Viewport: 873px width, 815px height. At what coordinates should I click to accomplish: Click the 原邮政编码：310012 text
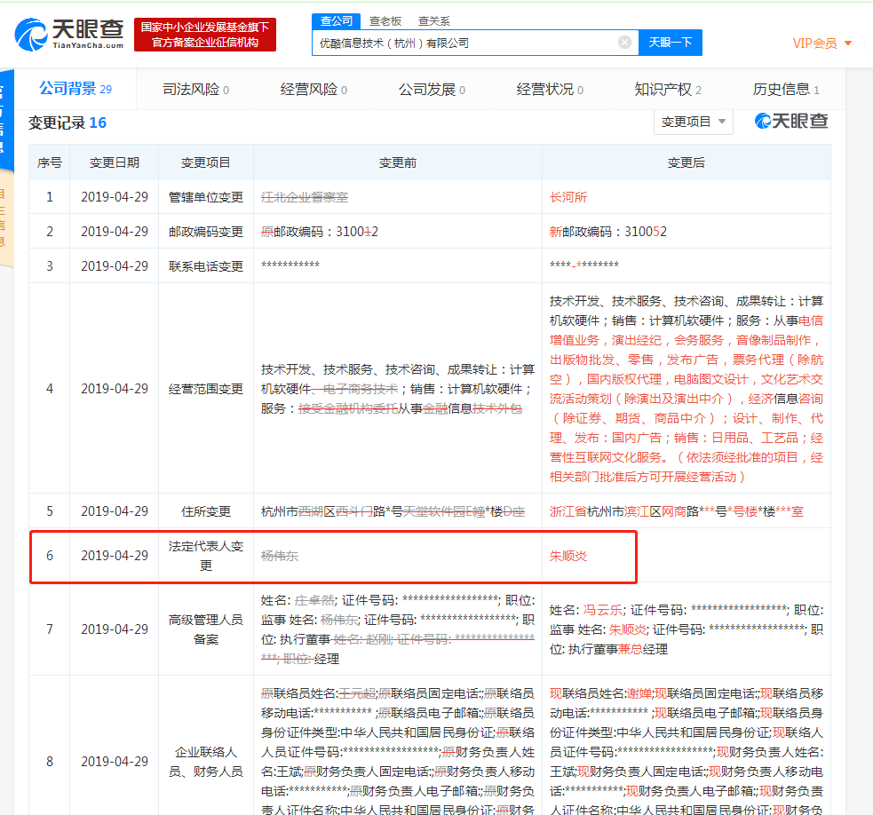coord(320,232)
